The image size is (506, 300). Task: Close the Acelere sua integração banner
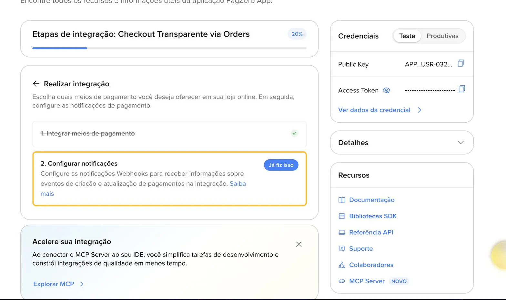[299, 244]
